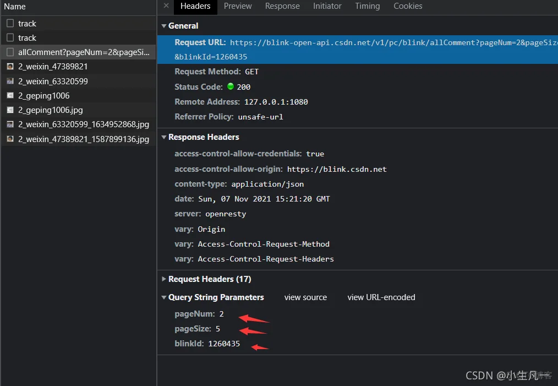Click the date header value
558x386 pixels.
264,199
